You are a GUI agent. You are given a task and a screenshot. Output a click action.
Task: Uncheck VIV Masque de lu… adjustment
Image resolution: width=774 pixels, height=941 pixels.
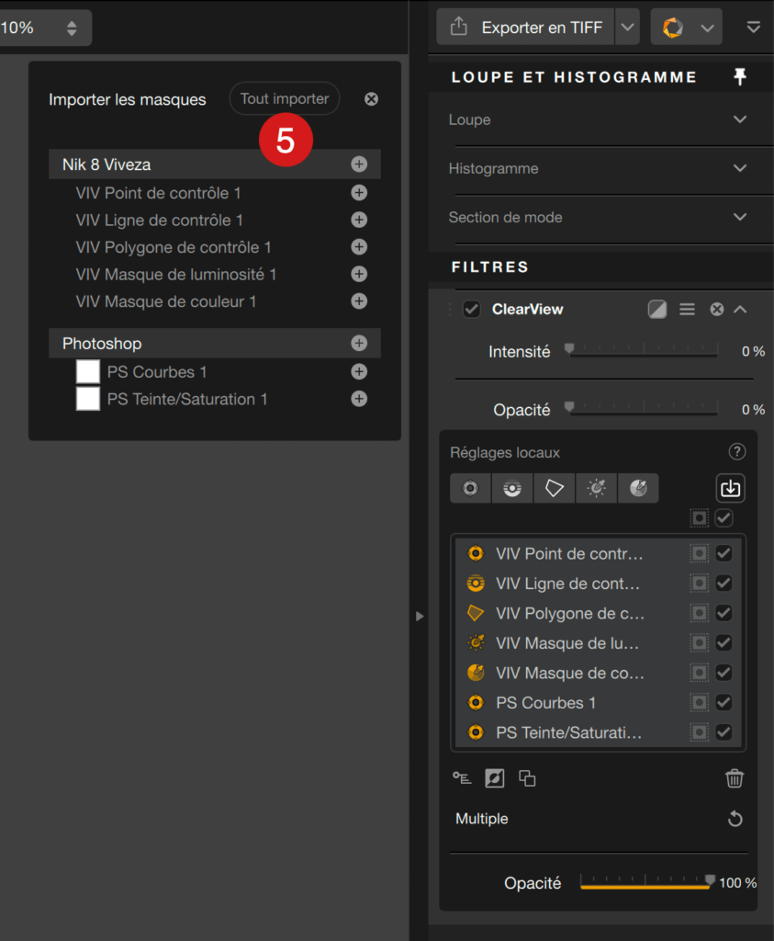pyautogui.click(x=724, y=642)
